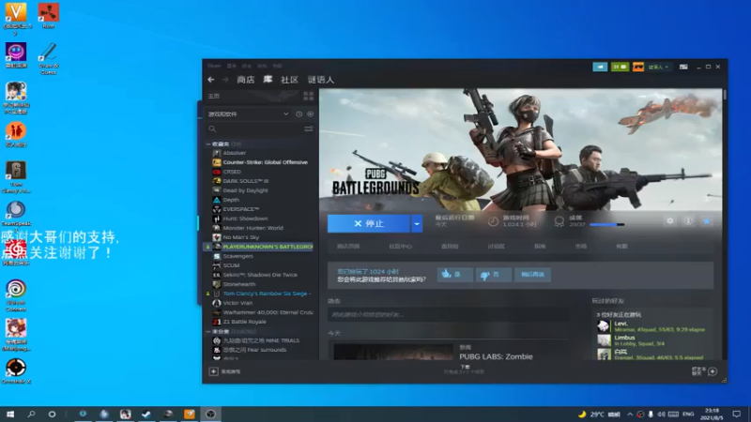Collapse the 未分类 category
The width and height of the screenshot is (751, 422).
click(x=208, y=331)
